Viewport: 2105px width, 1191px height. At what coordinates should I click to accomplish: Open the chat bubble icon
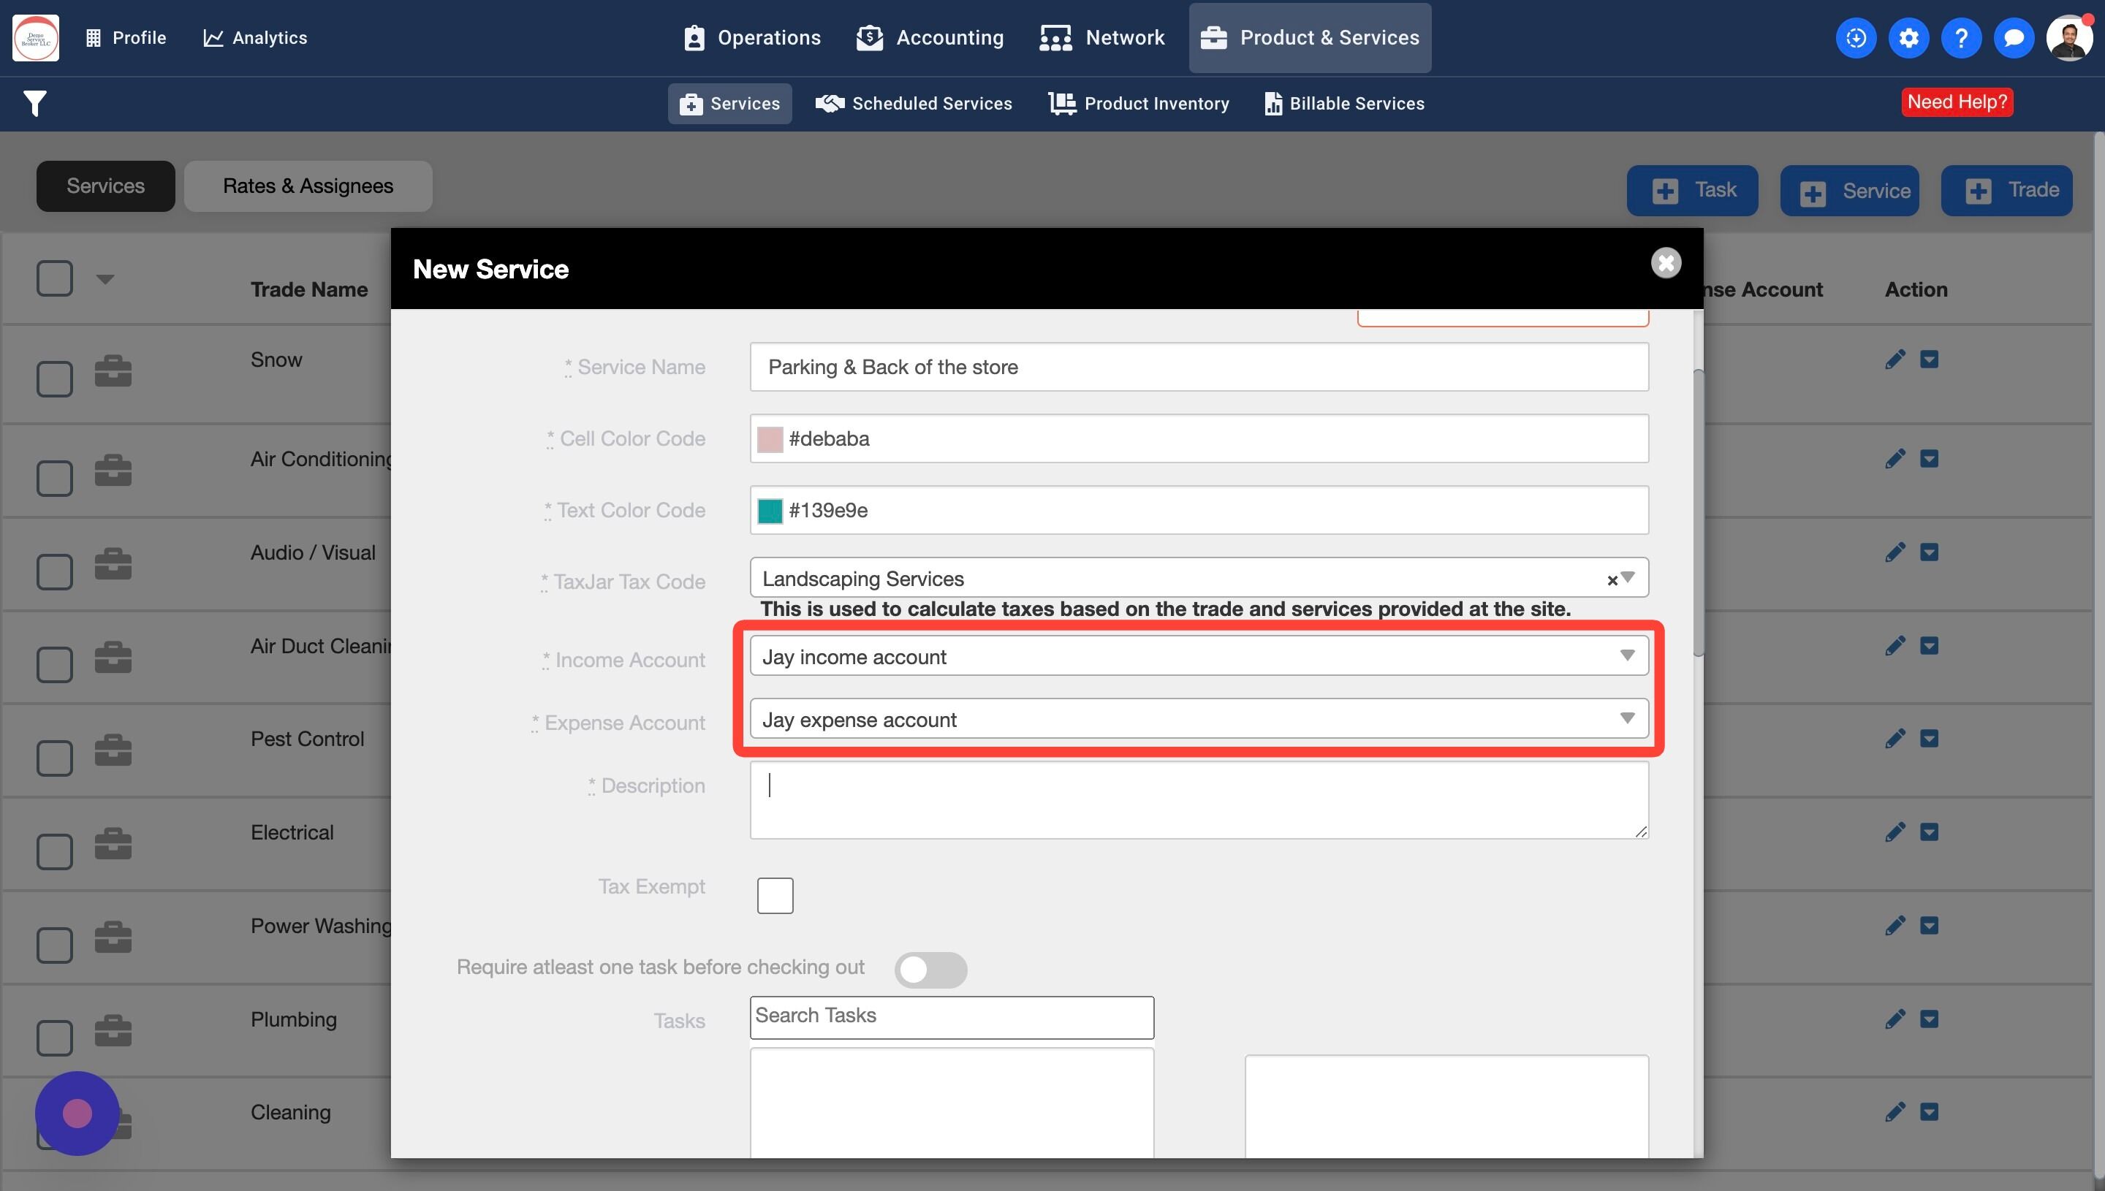point(2014,37)
